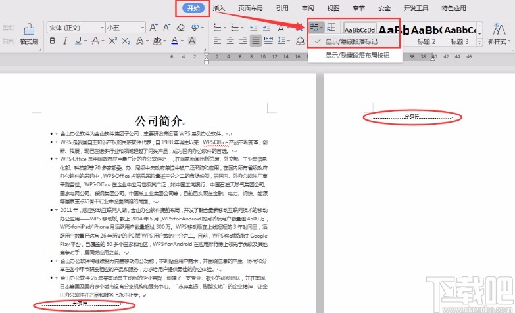Click the 复制 copy button
The image size is (515, 313).
[x=9, y=41]
